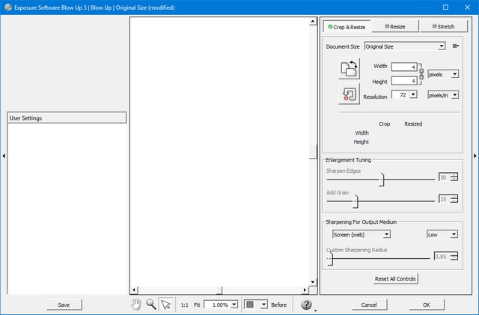This screenshot has width=479, height=315.
Task: Open the Document Size presets menu icon
Action: point(455,46)
